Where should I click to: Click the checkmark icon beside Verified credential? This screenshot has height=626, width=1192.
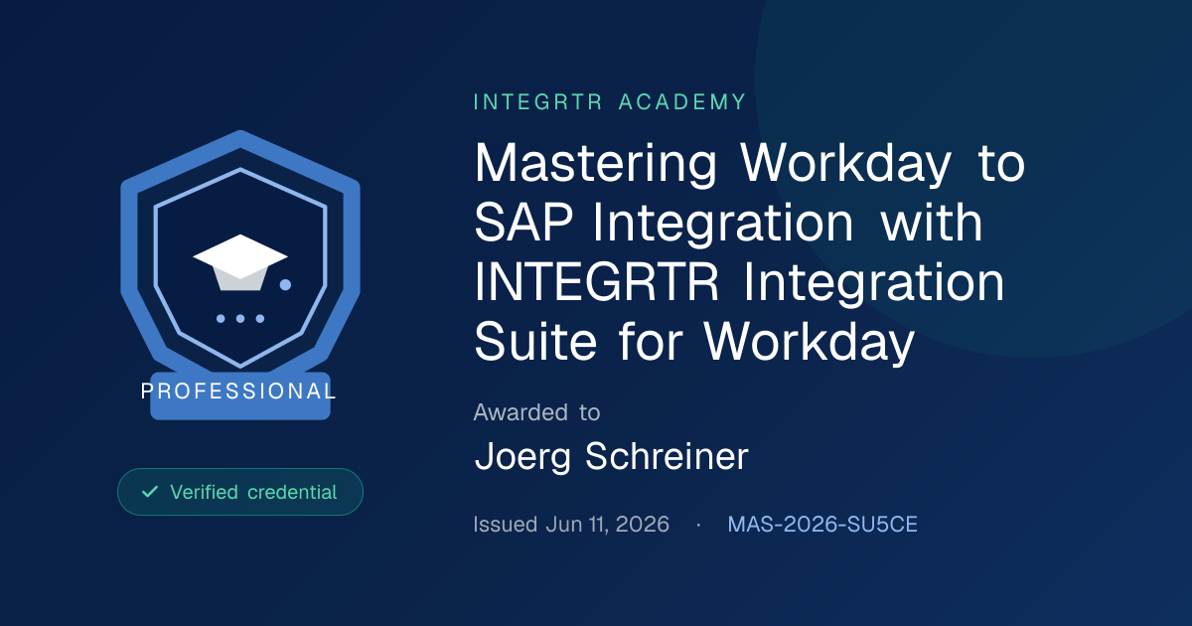pos(150,492)
